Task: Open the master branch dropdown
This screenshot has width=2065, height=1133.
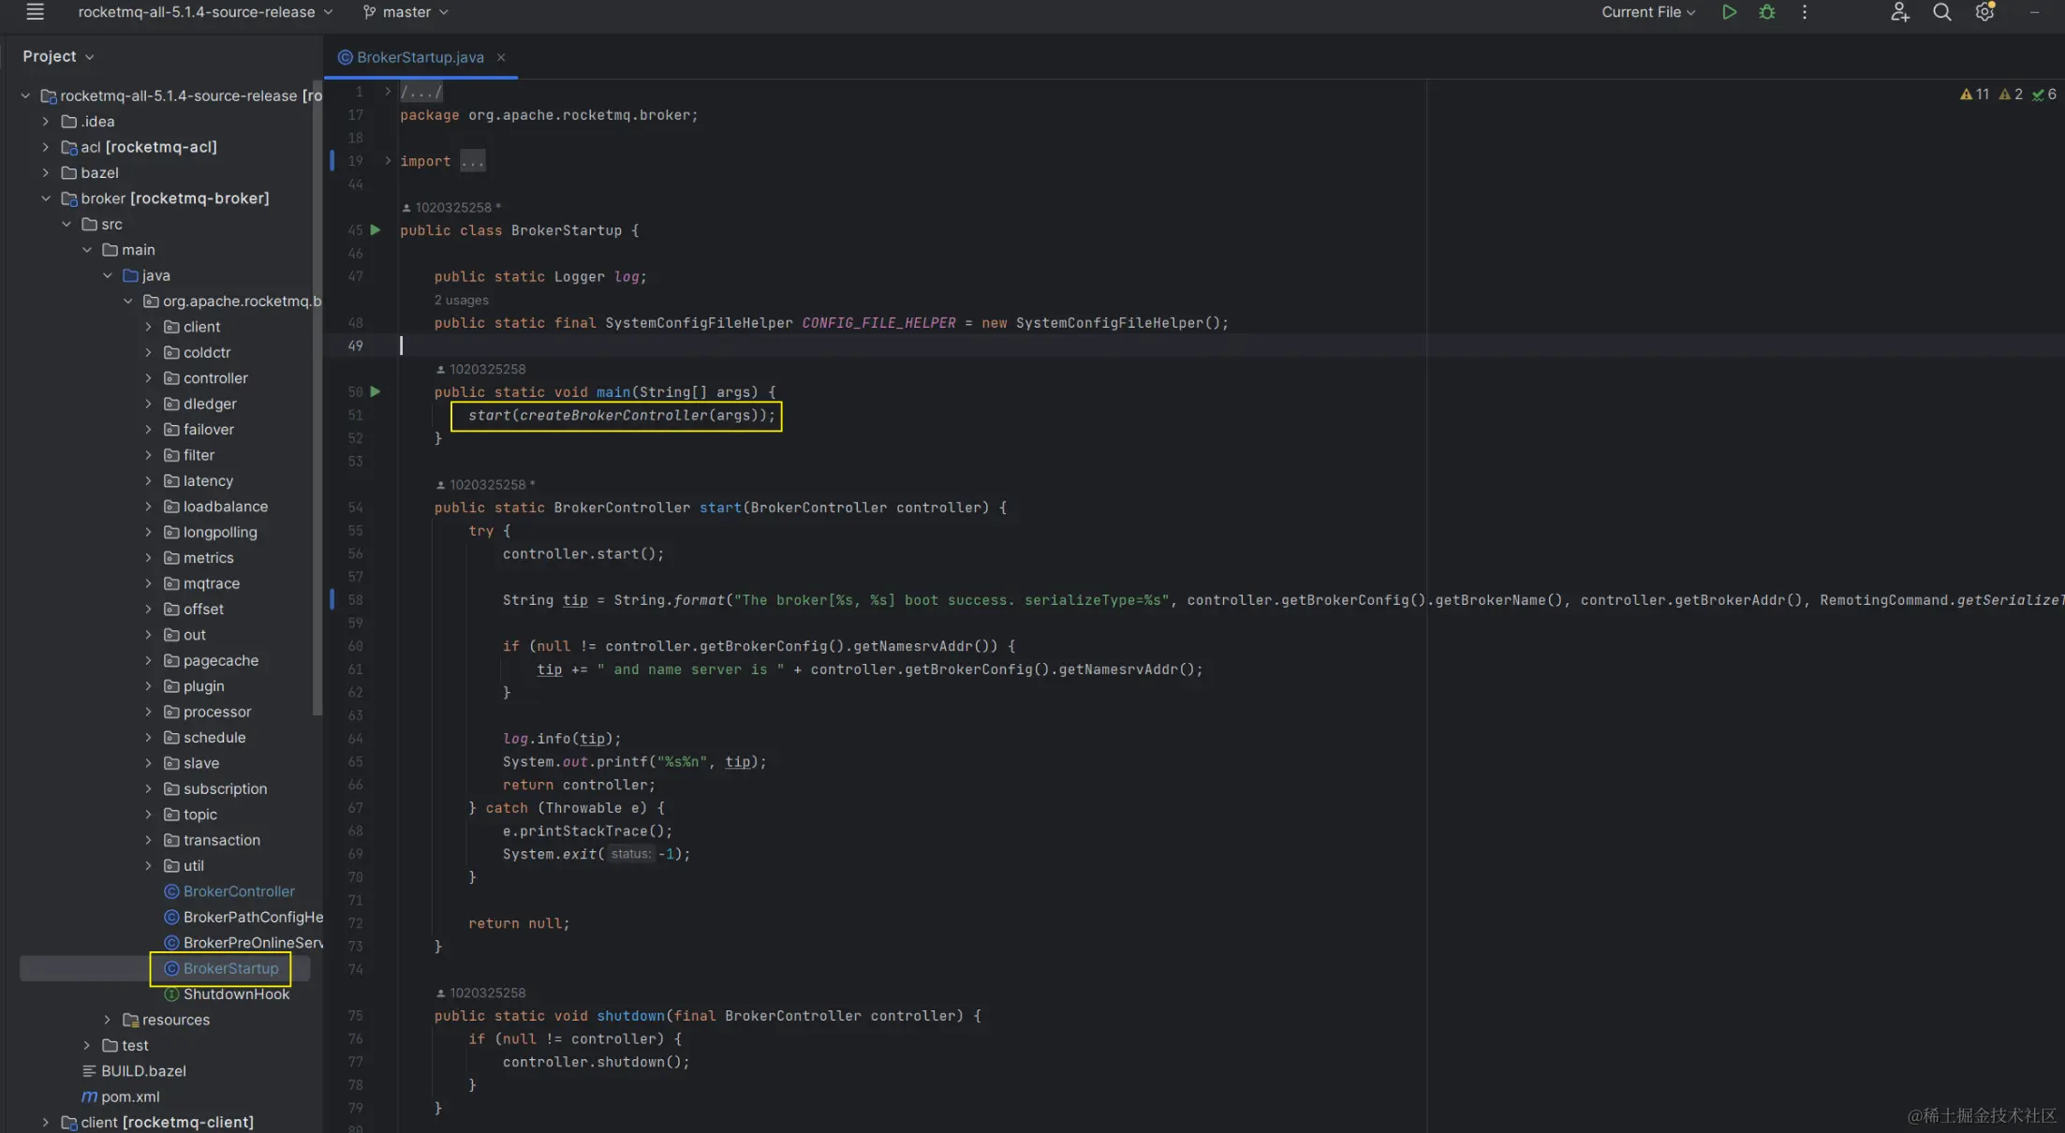Action: (406, 12)
